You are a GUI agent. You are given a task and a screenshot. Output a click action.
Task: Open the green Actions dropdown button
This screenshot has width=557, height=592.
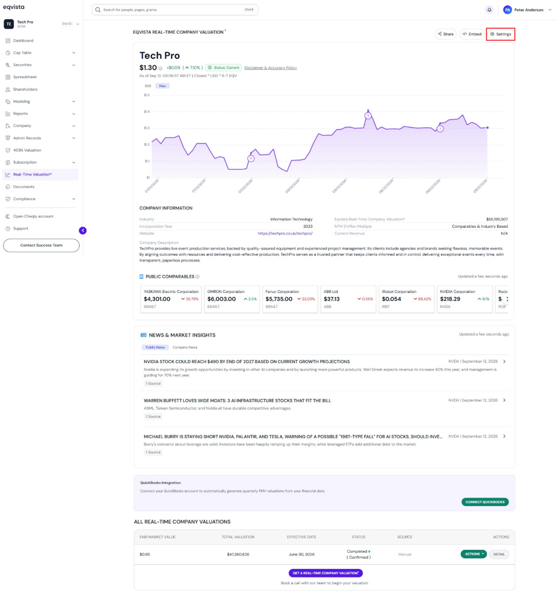(473, 554)
